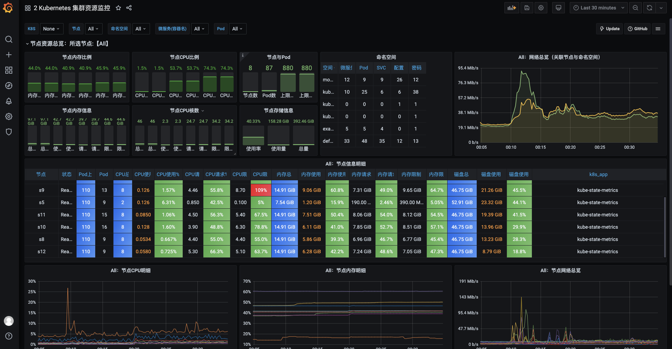The width and height of the screenshot is (672, 349).
Task: Open the All: 节点内存明细 panel title
Action: point(345,270)
